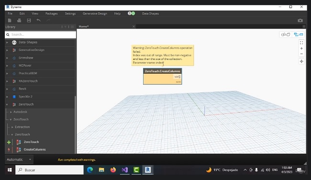The height and width of the screenshot is (180, 311).
Task: Switch to 3D background preview navigation
Action: click(286, 35)
